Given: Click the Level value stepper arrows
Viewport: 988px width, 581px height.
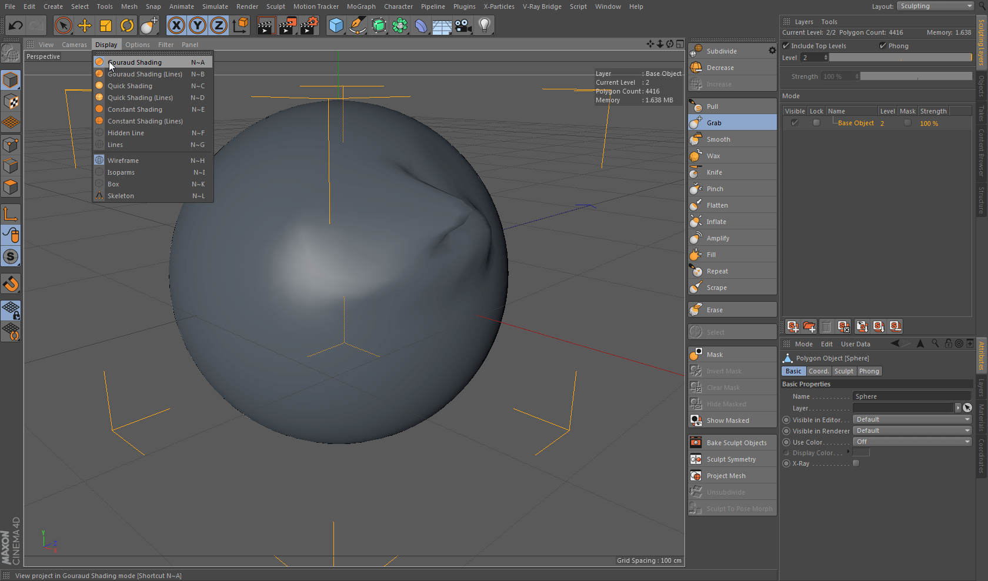Looking at the screenshot, I should click(826, 58).
